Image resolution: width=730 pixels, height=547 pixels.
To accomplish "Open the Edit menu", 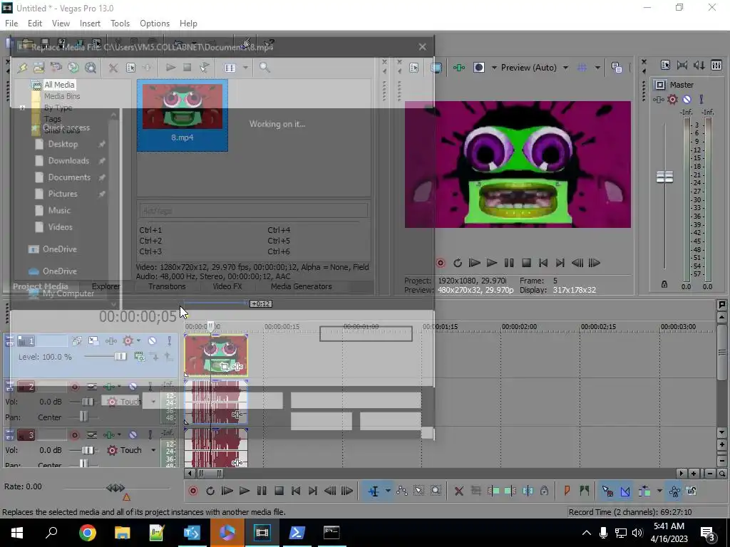I will [34, 24].
